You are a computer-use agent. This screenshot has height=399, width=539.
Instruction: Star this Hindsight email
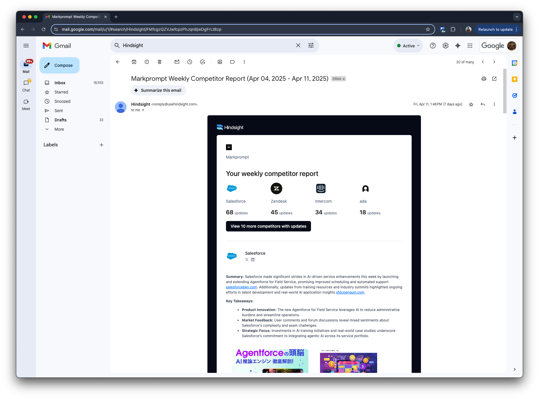pyautogui.click(x=471, y=104)
